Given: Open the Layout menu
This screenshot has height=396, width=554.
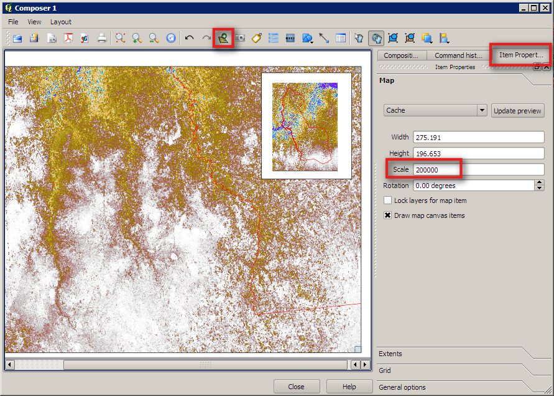Looking at the screenshot, I should 60,22.
